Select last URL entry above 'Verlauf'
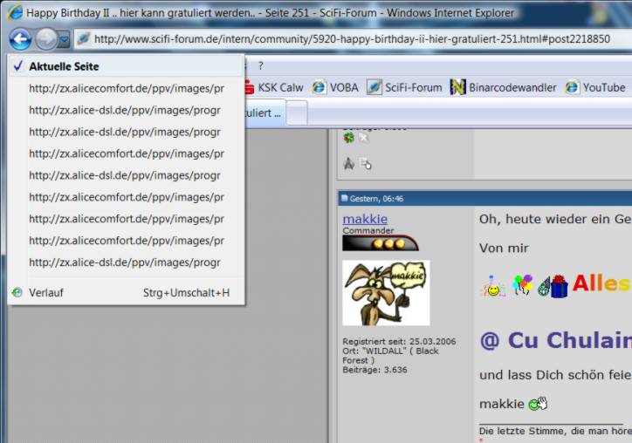Image resolution: width=632 pixels, height=443 pixels. 124,262
